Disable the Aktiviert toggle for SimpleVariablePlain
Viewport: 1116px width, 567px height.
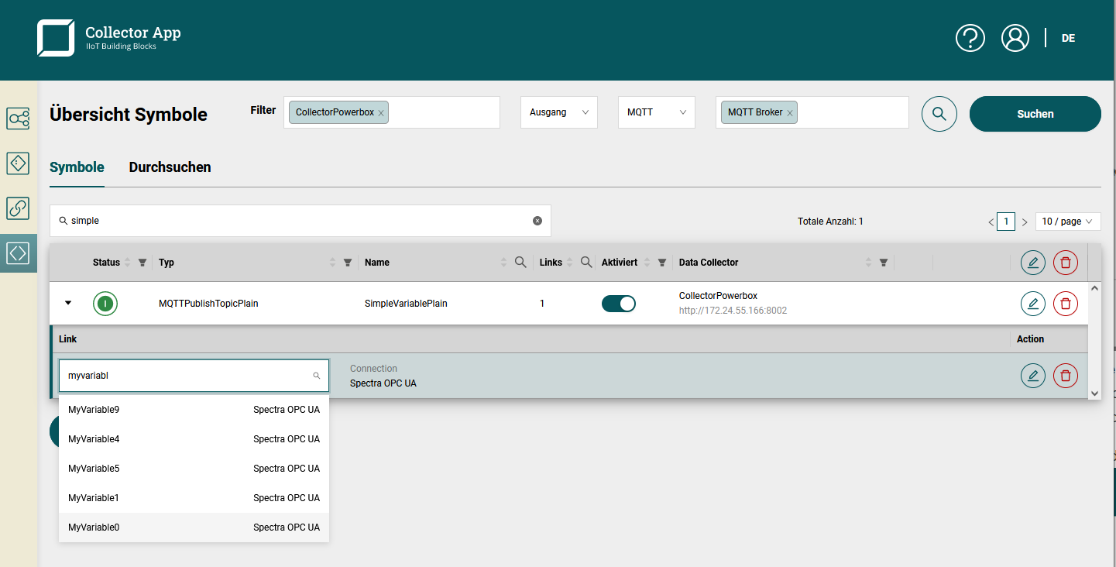click(x=618, y=303)
